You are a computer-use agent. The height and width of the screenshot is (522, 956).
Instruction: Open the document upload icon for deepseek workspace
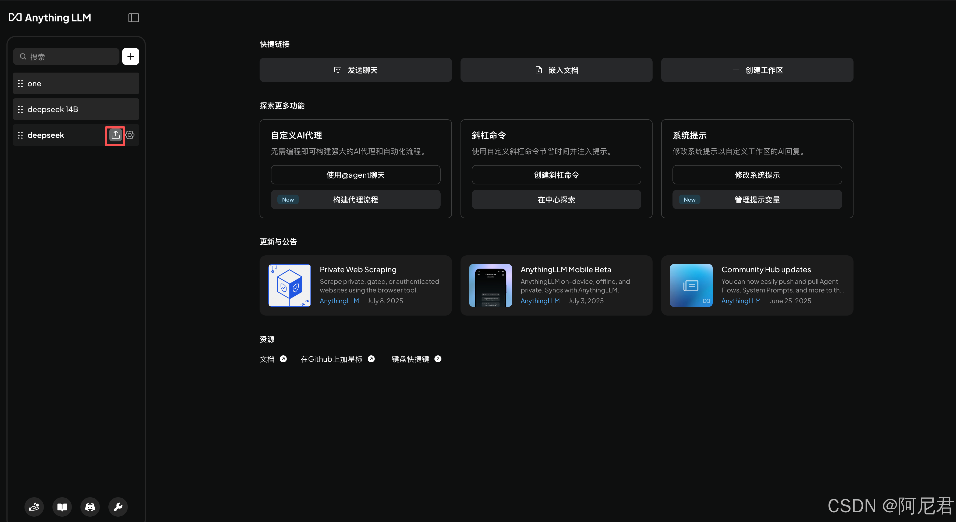click(115, 135)
